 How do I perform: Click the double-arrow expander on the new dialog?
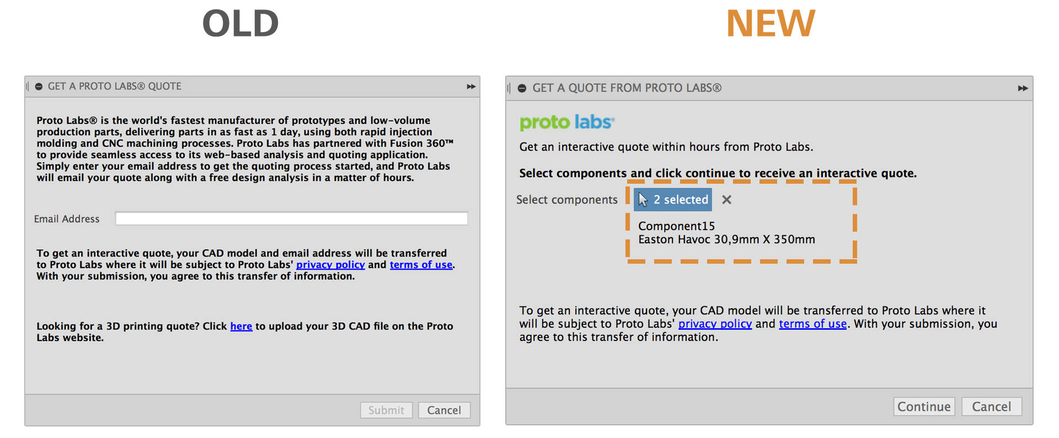1023,88
